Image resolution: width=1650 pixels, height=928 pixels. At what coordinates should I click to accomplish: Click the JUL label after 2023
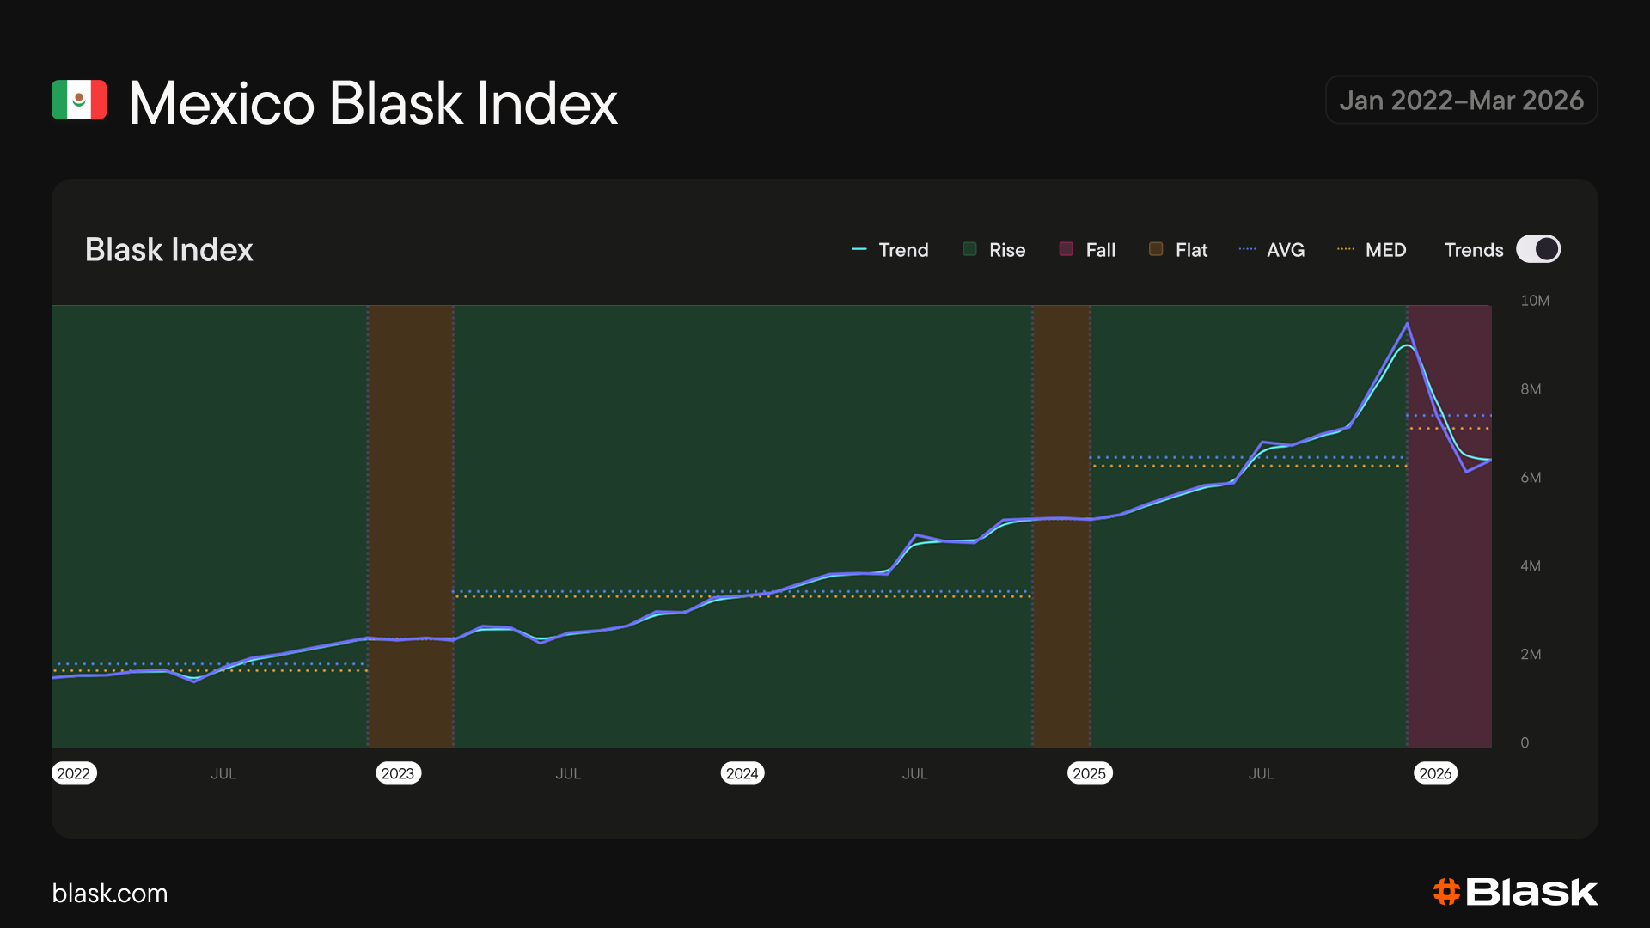point(568,773)
